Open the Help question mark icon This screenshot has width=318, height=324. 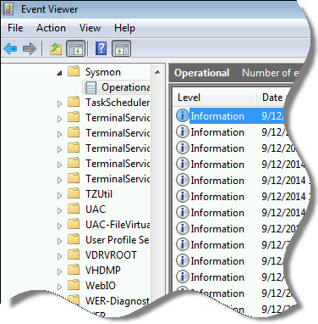(101, 48)
